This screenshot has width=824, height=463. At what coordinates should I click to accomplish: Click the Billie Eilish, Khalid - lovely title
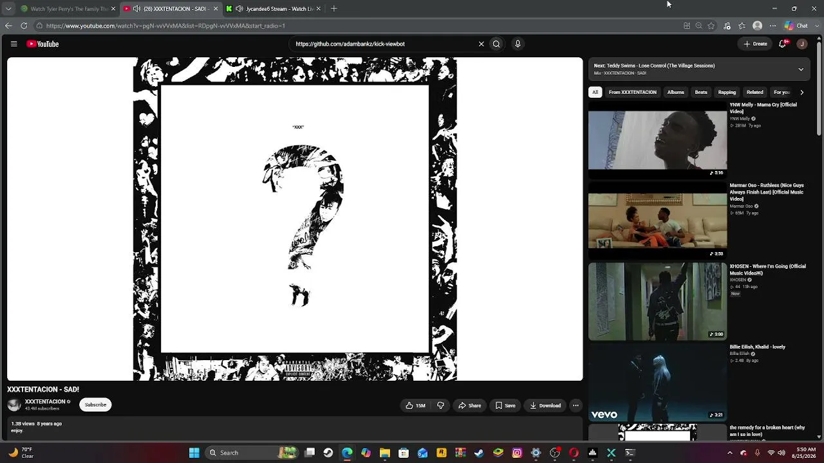point(757,347)
